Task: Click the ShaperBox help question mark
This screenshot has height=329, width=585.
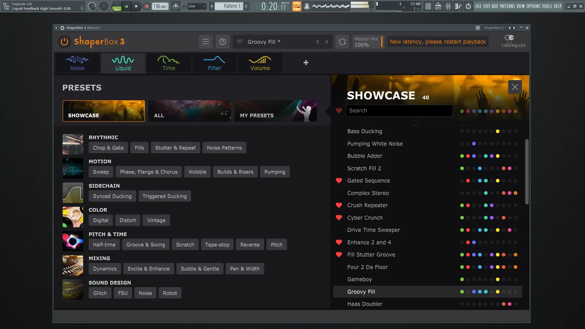Action: pyautogui.click(x=222, y=42)
